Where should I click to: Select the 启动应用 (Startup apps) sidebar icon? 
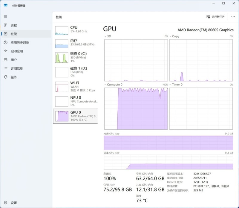click(5, 51)
